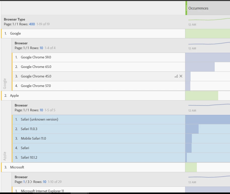Select the Mobile Safari 11.0 row
Viewport: 230px width, 194px height.
coord(99,139)
